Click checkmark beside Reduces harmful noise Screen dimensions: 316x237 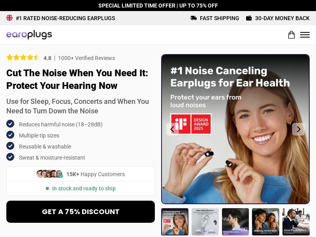click(10, 124)
